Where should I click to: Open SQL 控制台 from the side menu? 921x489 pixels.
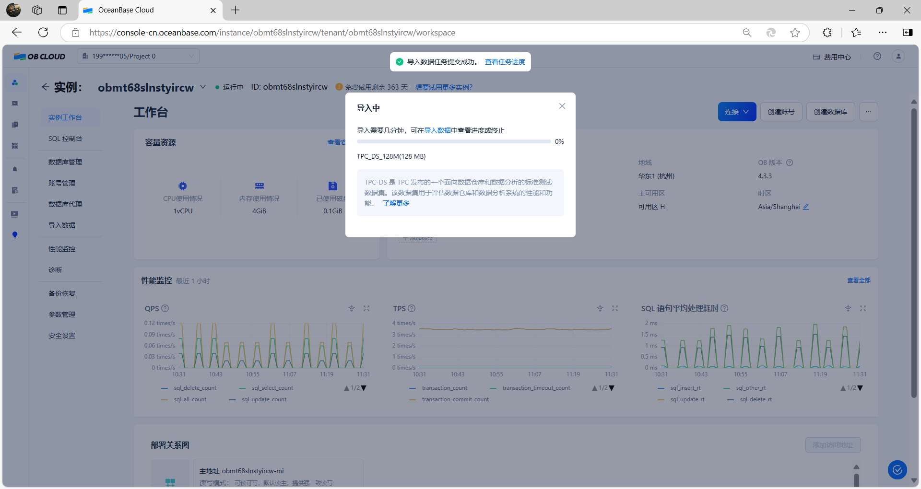click(65, 139)
